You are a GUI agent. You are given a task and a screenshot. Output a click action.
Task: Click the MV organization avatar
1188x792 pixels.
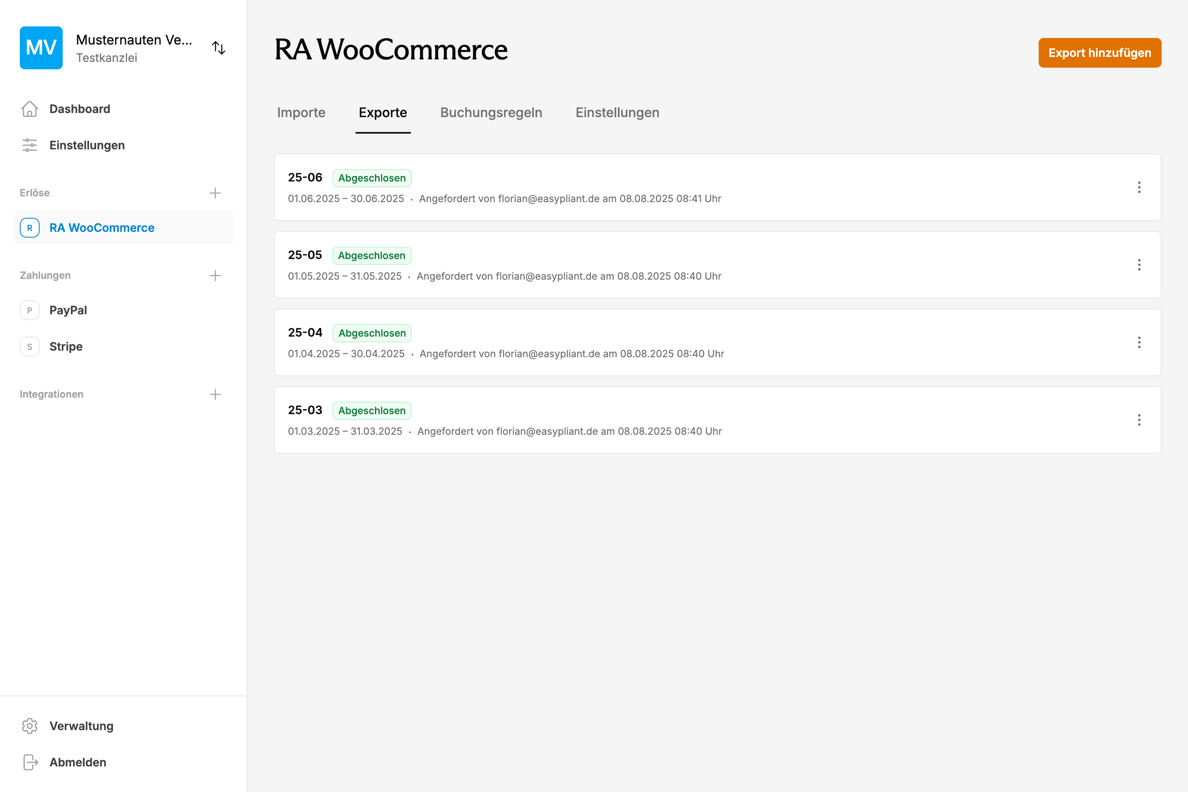tap(41, 48)
